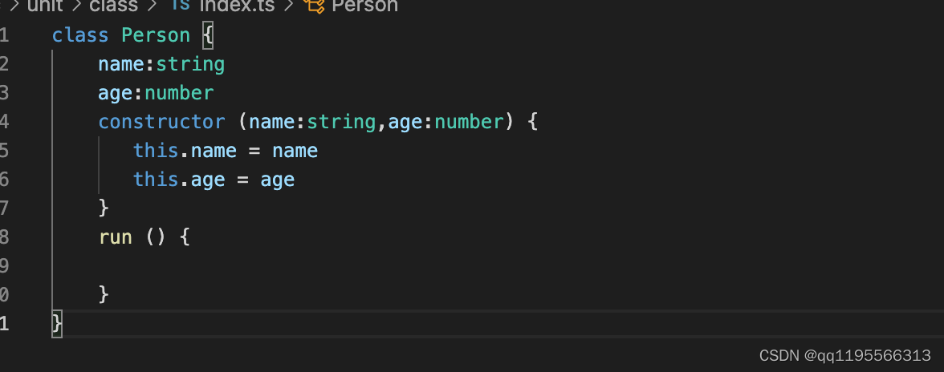Click this.name assignment on line 5

click(x=225, y=151)
